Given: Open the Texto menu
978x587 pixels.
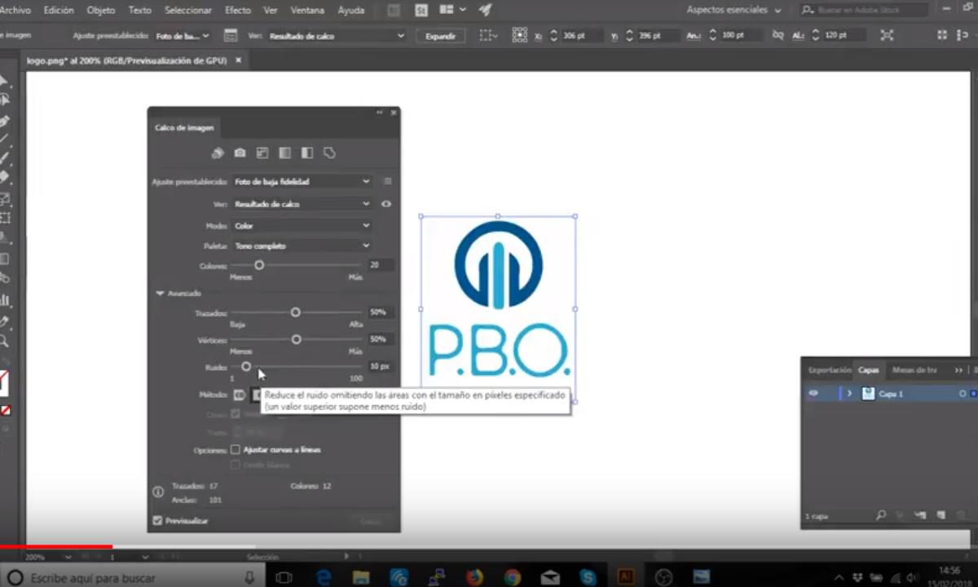Looking at the screenshot, I should (x=140, y=11).
